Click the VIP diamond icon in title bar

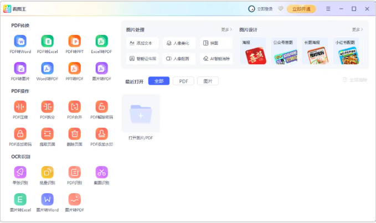281,9
